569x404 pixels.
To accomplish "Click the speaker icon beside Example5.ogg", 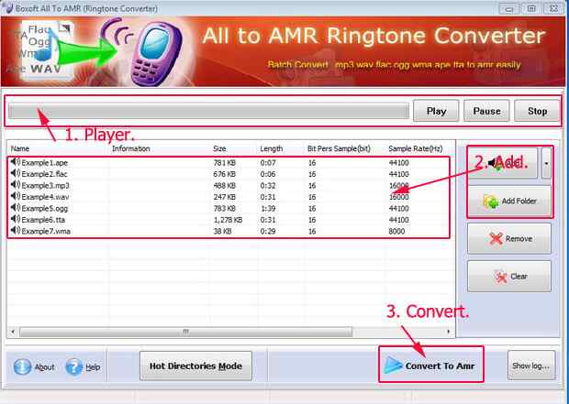I will (16, 208).
